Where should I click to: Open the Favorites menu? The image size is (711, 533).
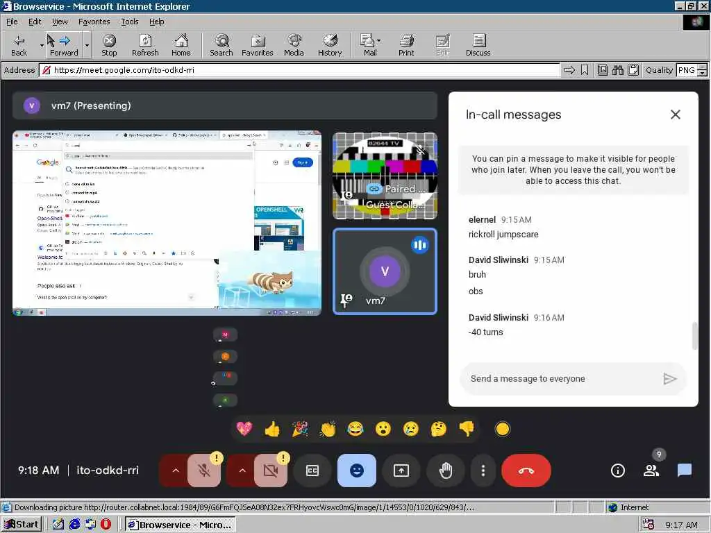click(94, 22)
